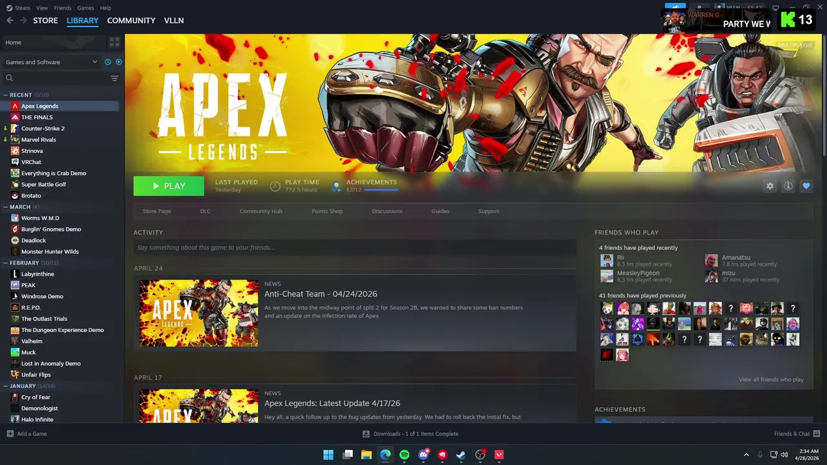Collapse the MARCH category
The height and width of the screenshot is (465, 827).
click(6, 207)
